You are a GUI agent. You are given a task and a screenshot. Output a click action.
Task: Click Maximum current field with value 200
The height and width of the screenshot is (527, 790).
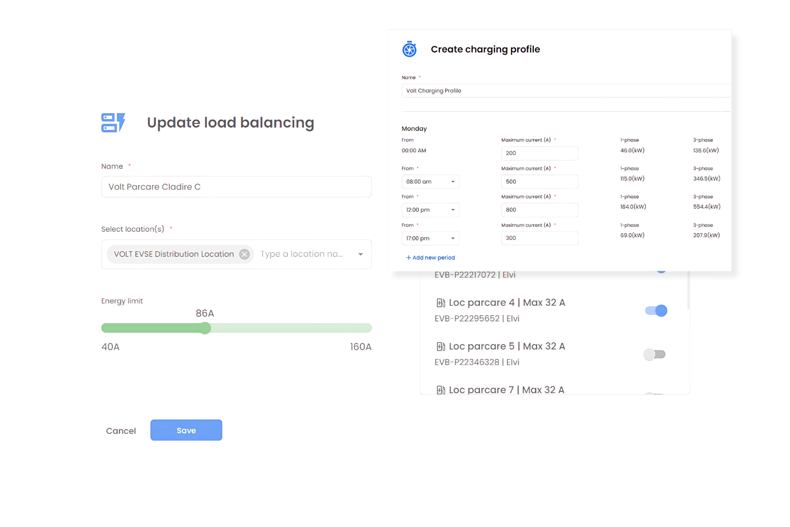click(x=540, y=153)
